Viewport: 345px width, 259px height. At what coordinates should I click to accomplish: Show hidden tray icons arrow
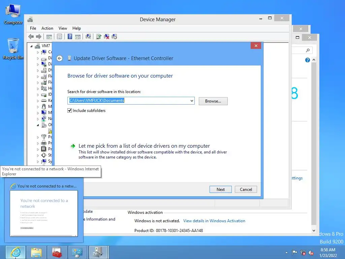coord(286,253)
